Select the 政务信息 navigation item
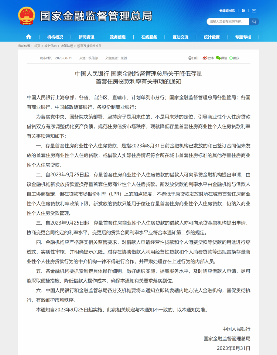277x355 pixels. (x=118, y=37)
